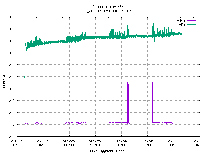Click the first purple +30A spike near 17:00
Screen dimensions: 206x154
tap(128, 102)
